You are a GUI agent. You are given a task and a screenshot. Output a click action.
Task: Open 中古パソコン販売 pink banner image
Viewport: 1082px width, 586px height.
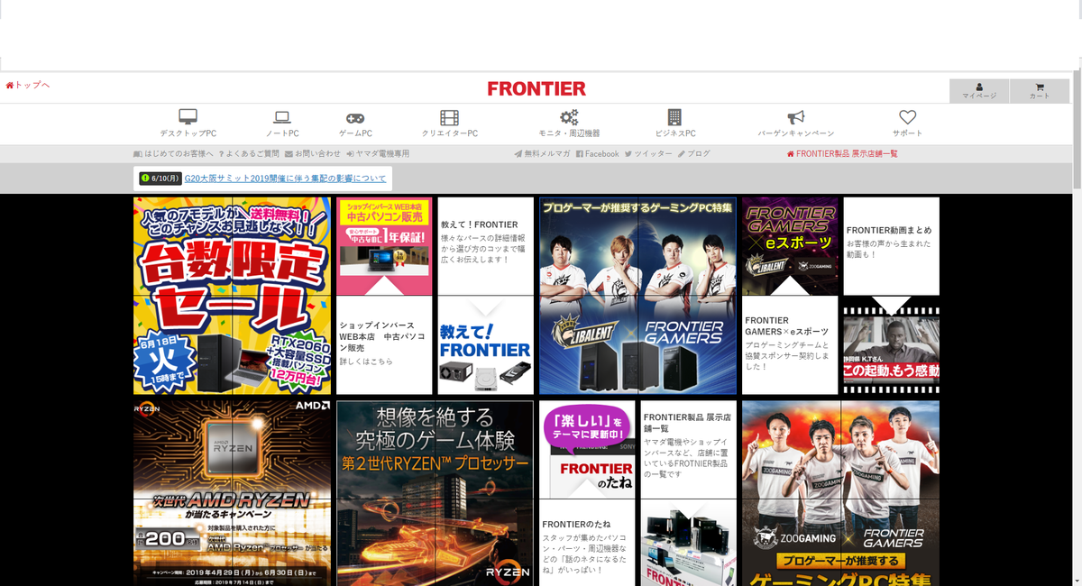pos(384,246)
